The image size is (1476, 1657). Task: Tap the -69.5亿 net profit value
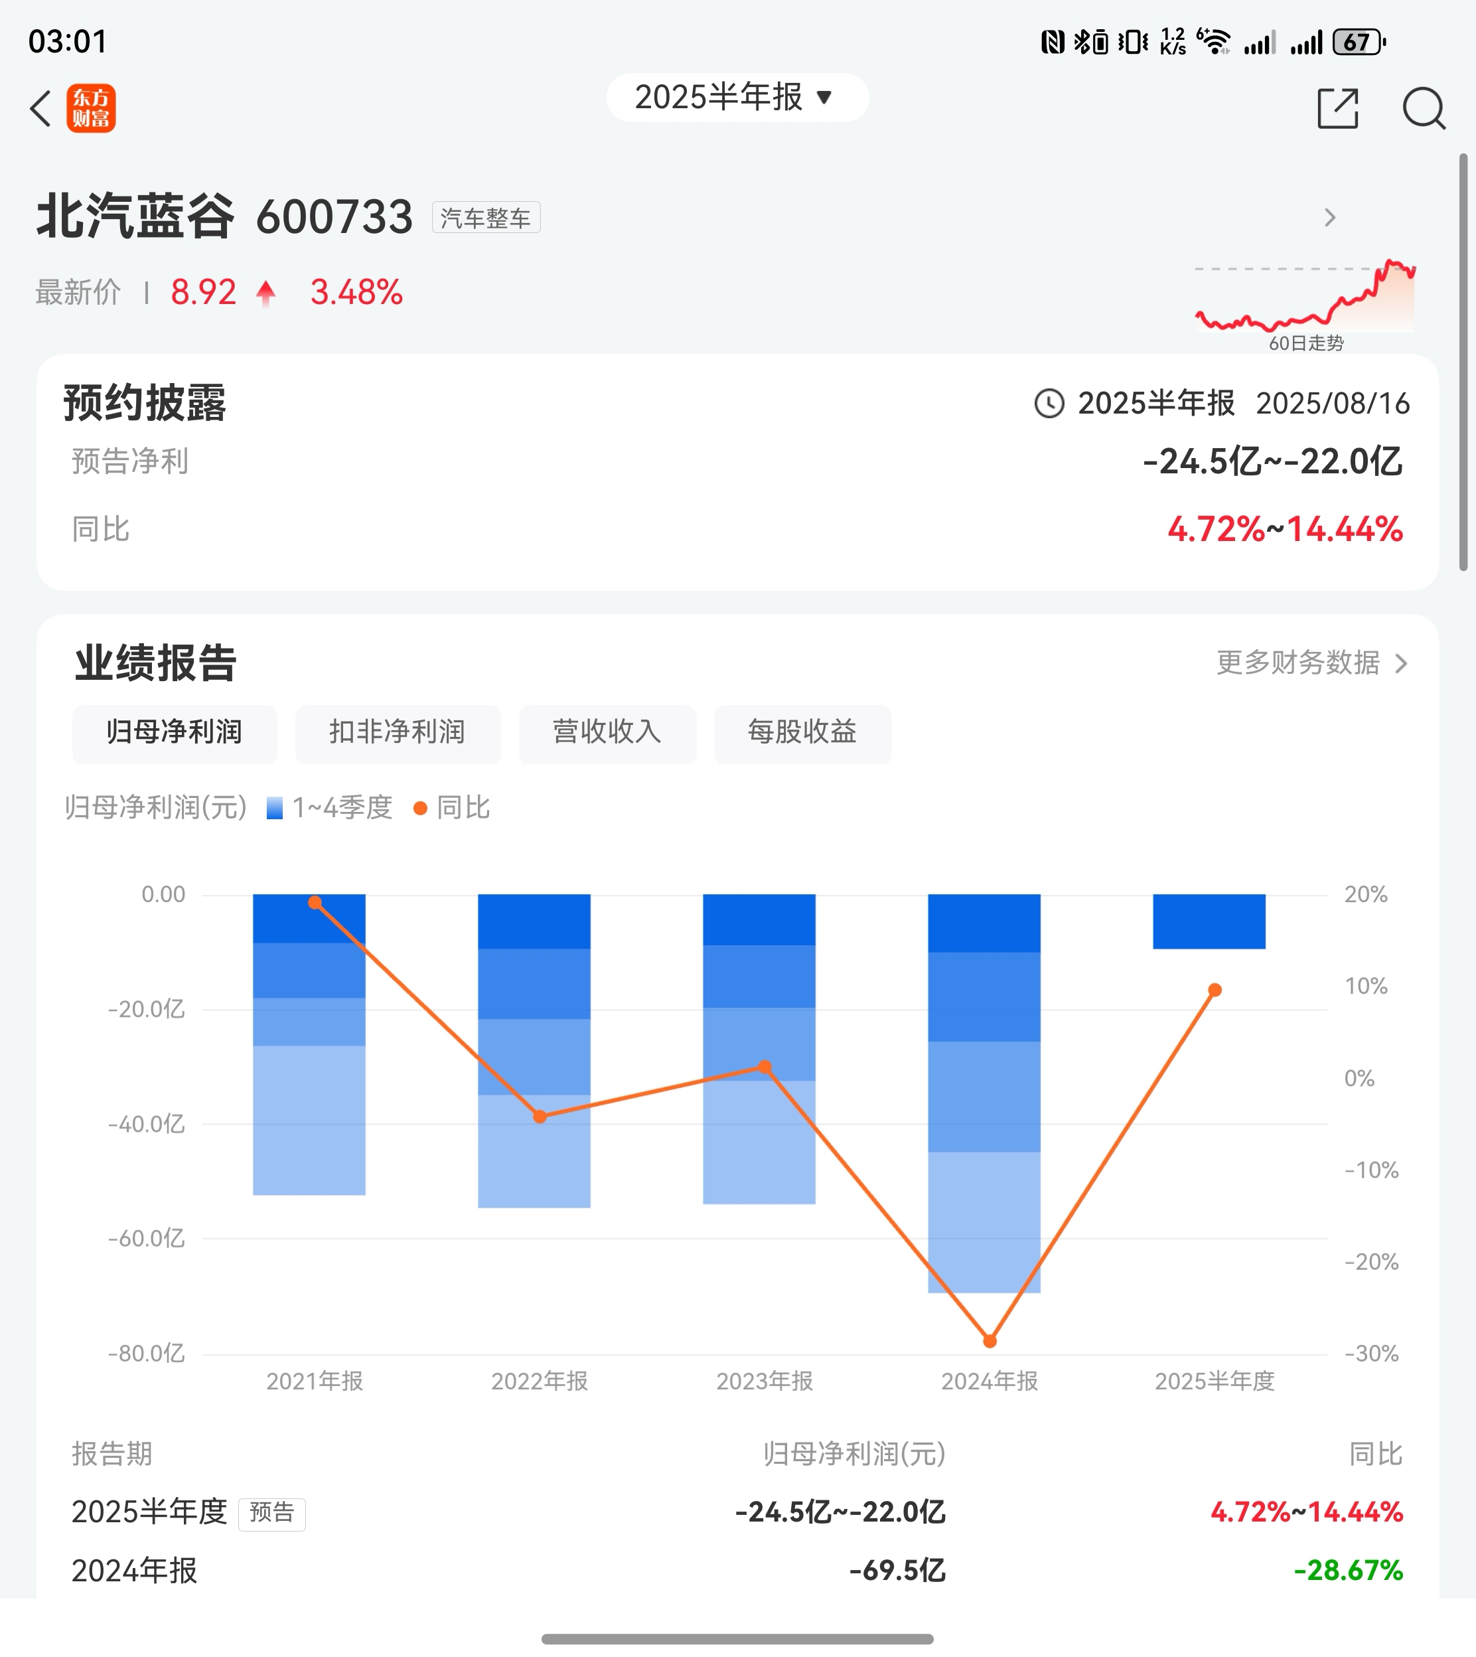coord(897,1571)
